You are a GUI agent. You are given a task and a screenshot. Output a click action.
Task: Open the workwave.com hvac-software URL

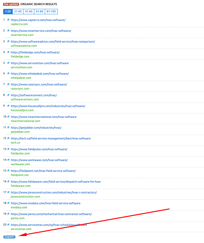(x=39, y=160)
